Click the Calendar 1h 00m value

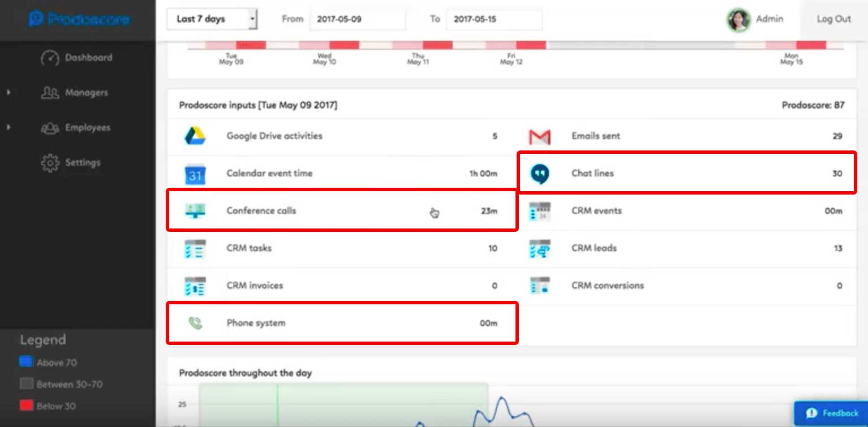(483, 174)
